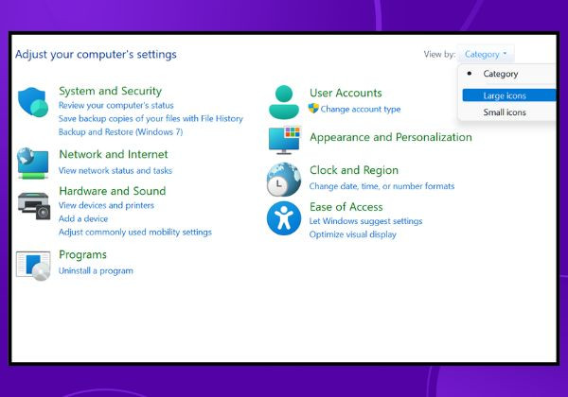
Task: Open the Uninstall a program link
Action: (x=96, y=271)
